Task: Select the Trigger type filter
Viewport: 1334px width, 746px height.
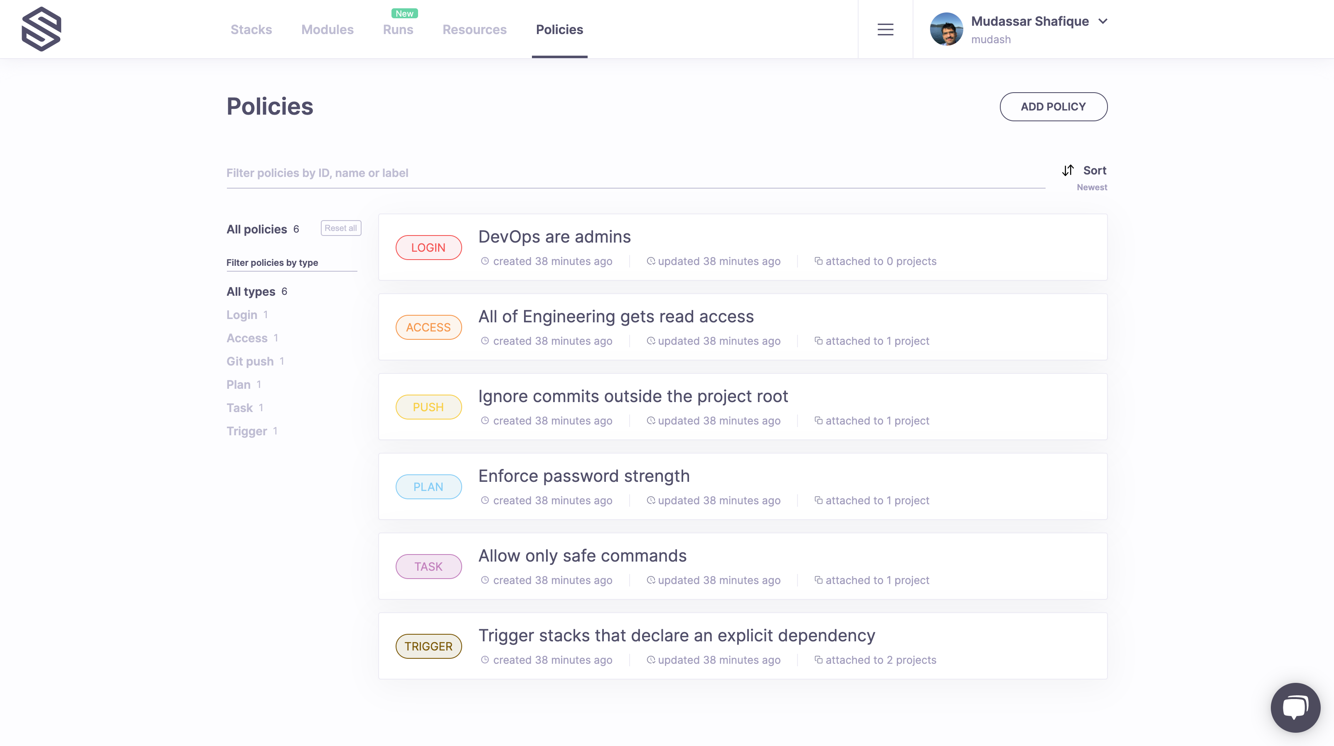Action: click(x=246, y=431)
